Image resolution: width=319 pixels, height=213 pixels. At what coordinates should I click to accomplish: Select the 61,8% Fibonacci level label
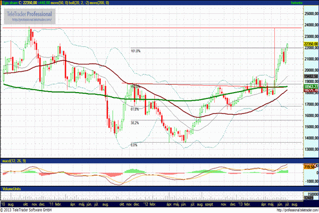134,109
